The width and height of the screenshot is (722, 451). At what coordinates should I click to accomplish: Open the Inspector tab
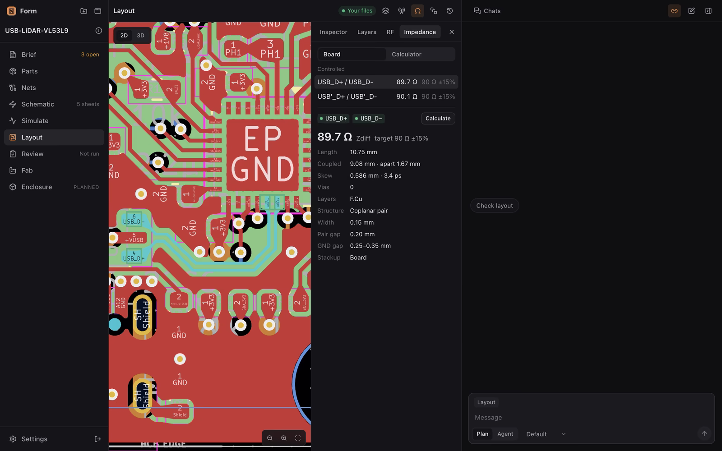[x=333, y=32]
